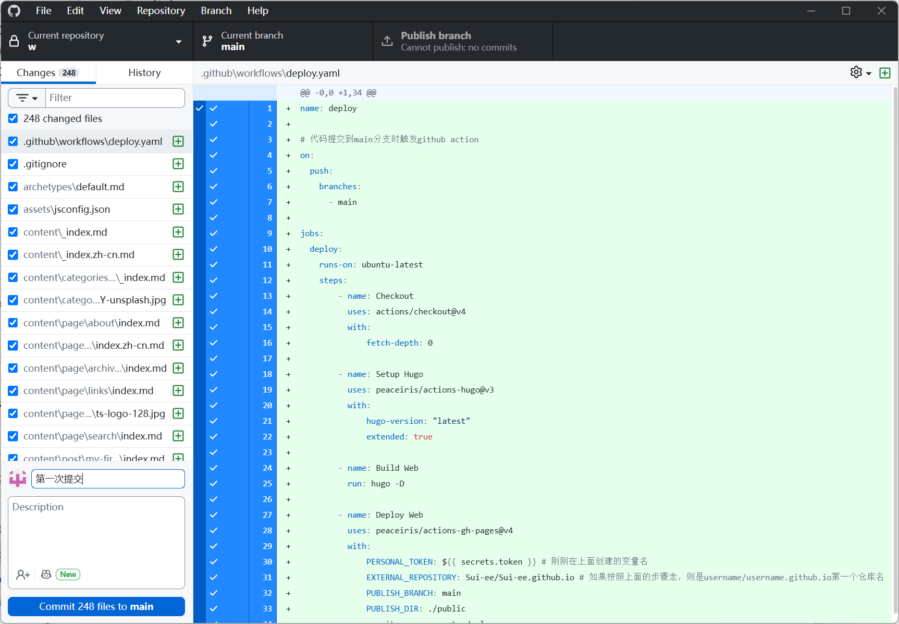Screen dimensions: 899x624
Task: Click added-file icon for assets\jsconfig.json
Action: pos(178,210)
